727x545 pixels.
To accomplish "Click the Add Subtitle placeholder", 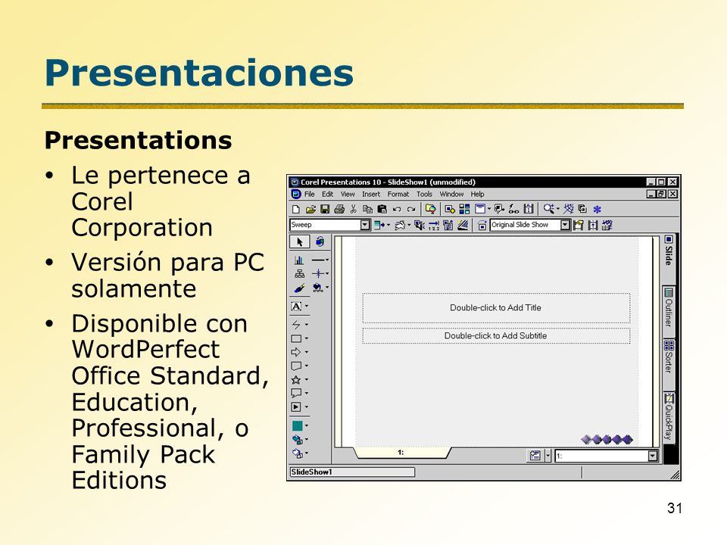I will pyautogui.click(x=496, y=335).
